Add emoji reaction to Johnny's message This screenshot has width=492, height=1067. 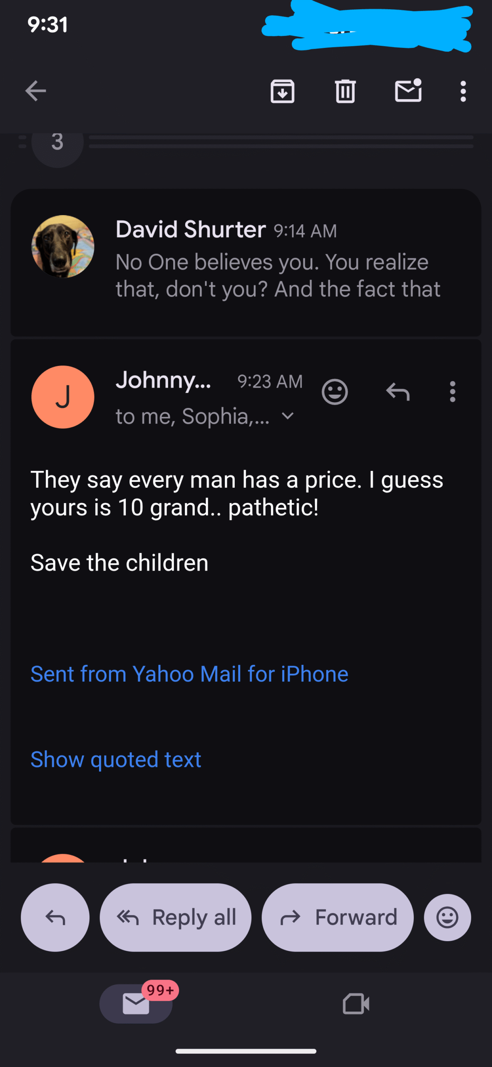335,392
